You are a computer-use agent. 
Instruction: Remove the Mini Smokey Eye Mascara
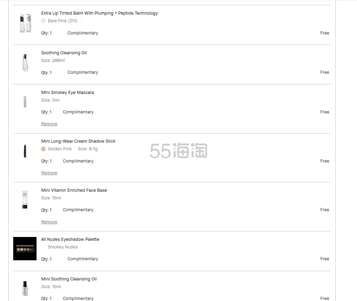pos(49,124)
